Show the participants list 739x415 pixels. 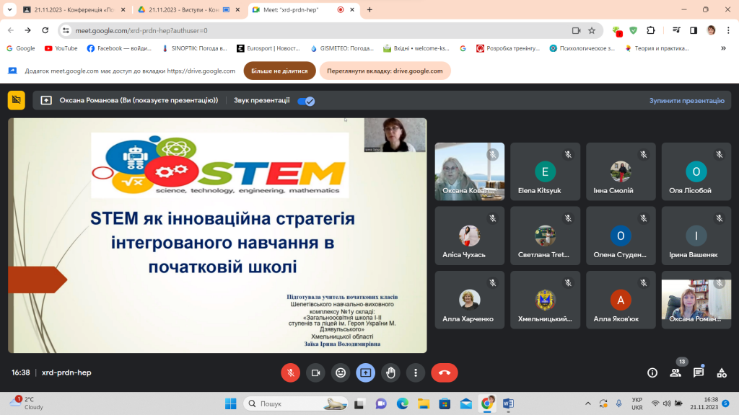click(x=675, y=372)
